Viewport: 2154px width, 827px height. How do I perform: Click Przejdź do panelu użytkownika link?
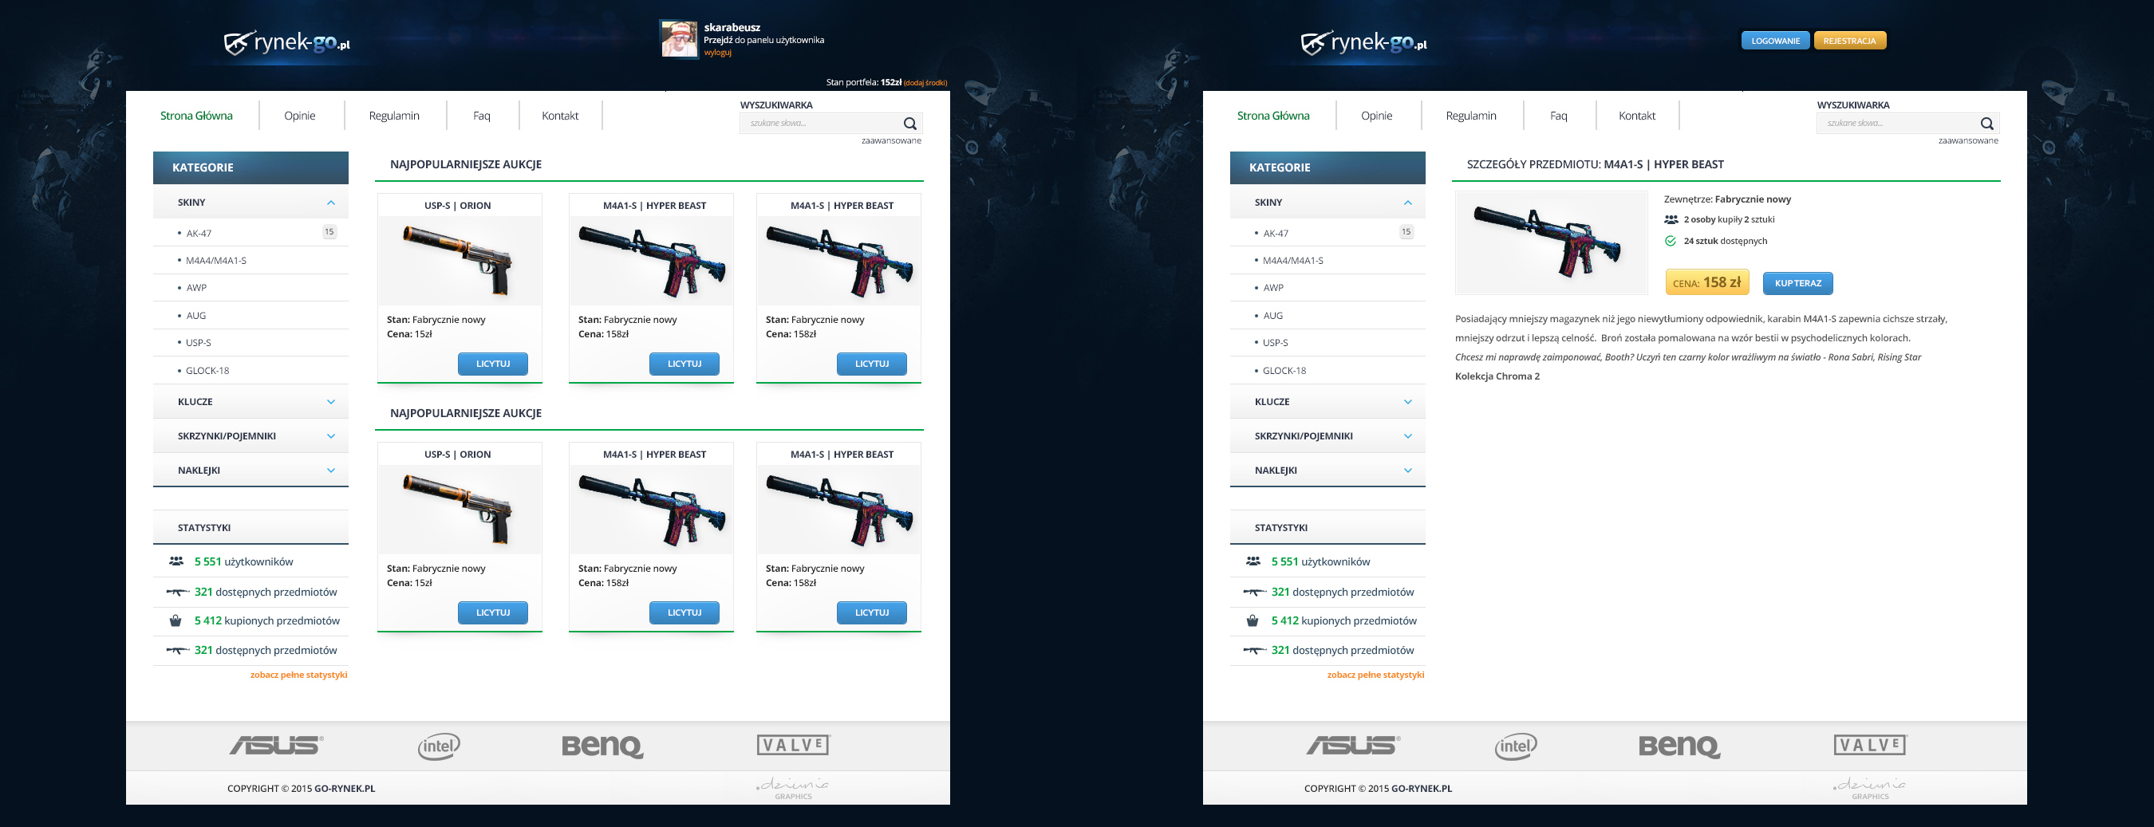coord(763,40)
